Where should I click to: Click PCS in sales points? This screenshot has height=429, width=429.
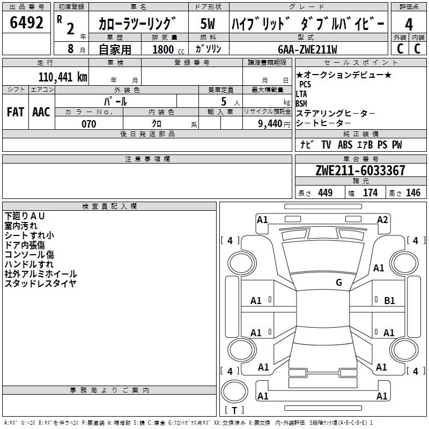(305, 84)
